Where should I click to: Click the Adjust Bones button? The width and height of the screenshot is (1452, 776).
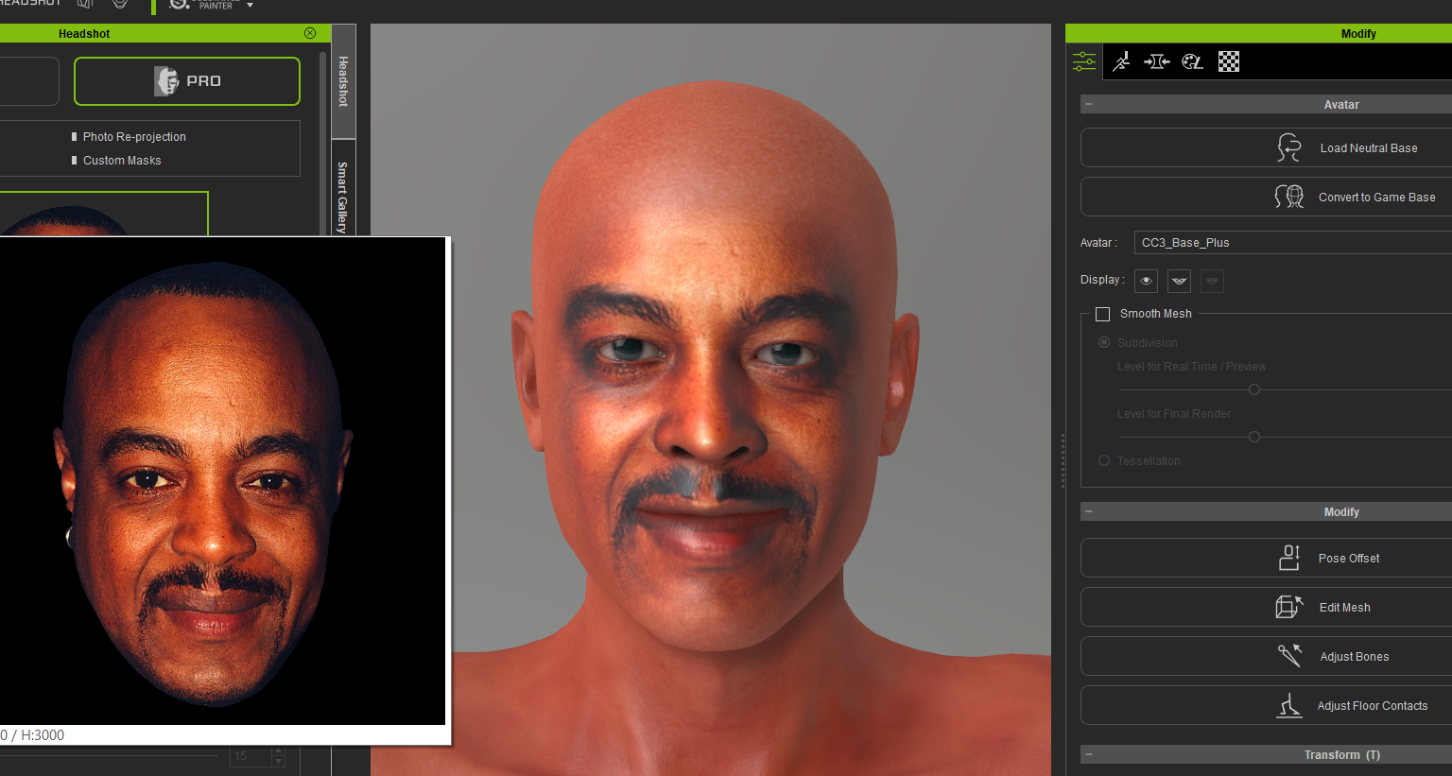[1267, 656]
